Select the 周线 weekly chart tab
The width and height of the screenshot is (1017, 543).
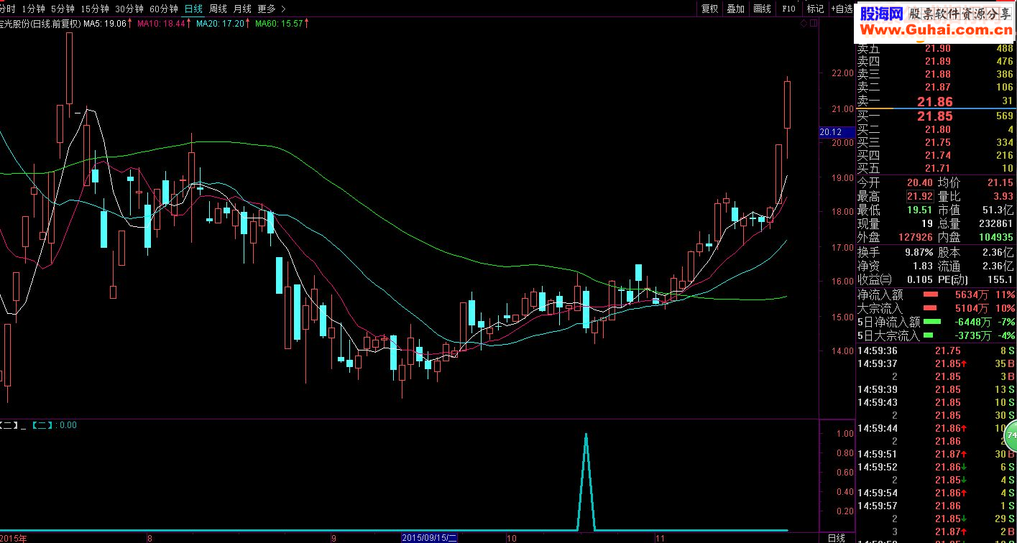218,9
